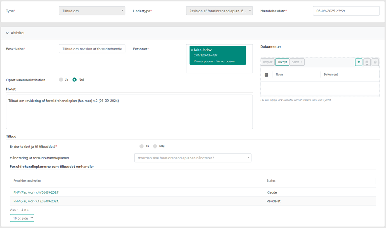Choose Nej for Er der takket ja
Viewport: 386px width, 228px height.
155,146
